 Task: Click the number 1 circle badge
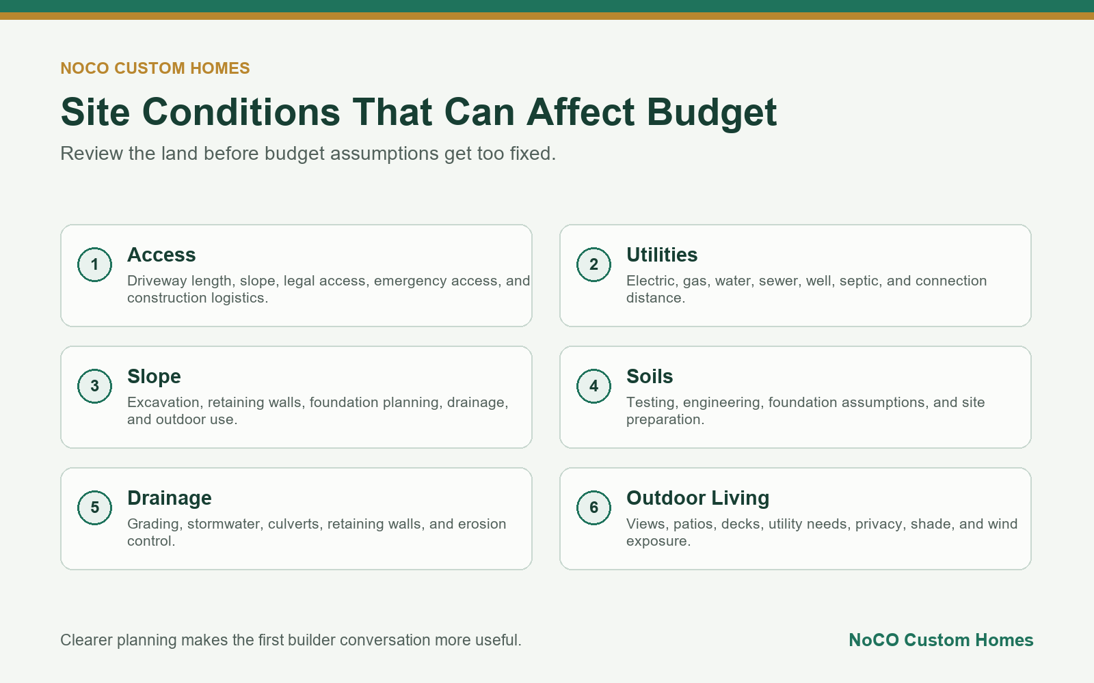[94, 264]
